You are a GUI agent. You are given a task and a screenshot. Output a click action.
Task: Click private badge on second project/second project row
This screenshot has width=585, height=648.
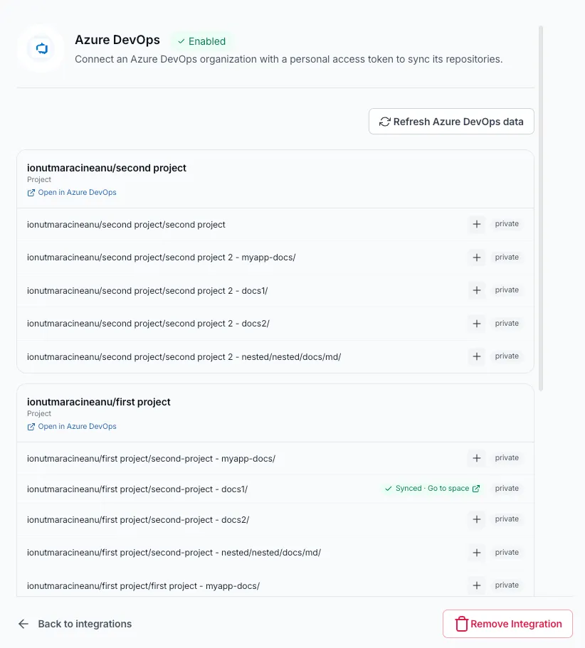click(x=507, y=223)
